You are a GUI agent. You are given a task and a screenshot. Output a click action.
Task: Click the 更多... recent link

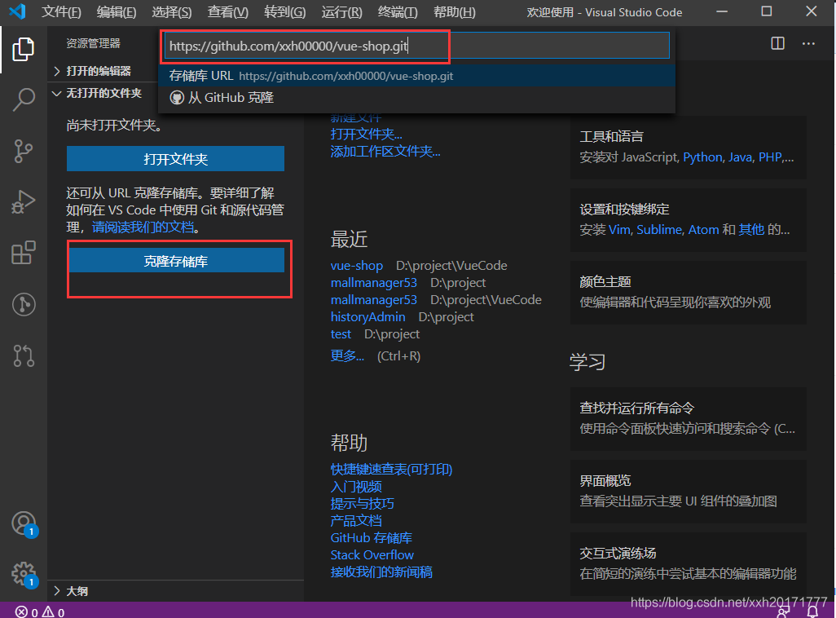coord(348,355)
